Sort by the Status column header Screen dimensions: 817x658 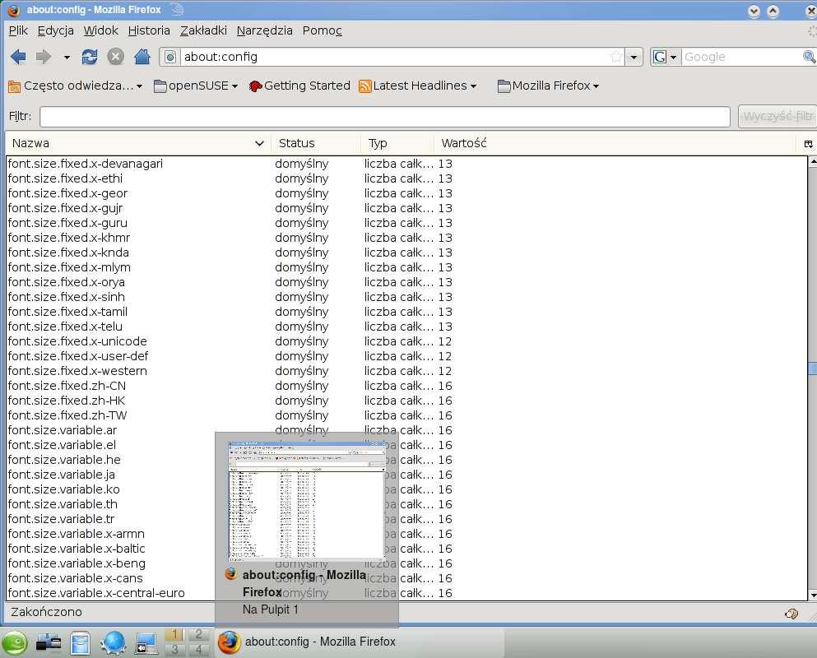316,143
